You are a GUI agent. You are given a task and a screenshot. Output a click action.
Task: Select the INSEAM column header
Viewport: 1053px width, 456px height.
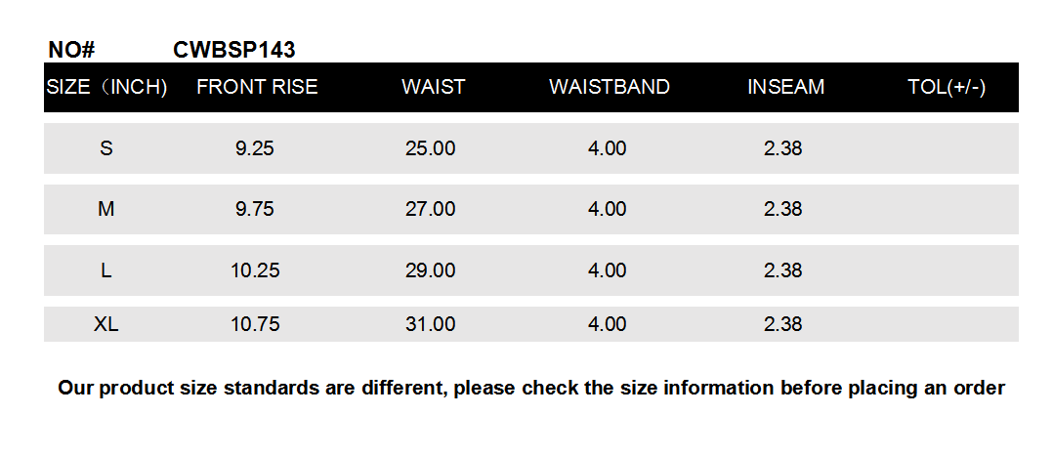785,87
